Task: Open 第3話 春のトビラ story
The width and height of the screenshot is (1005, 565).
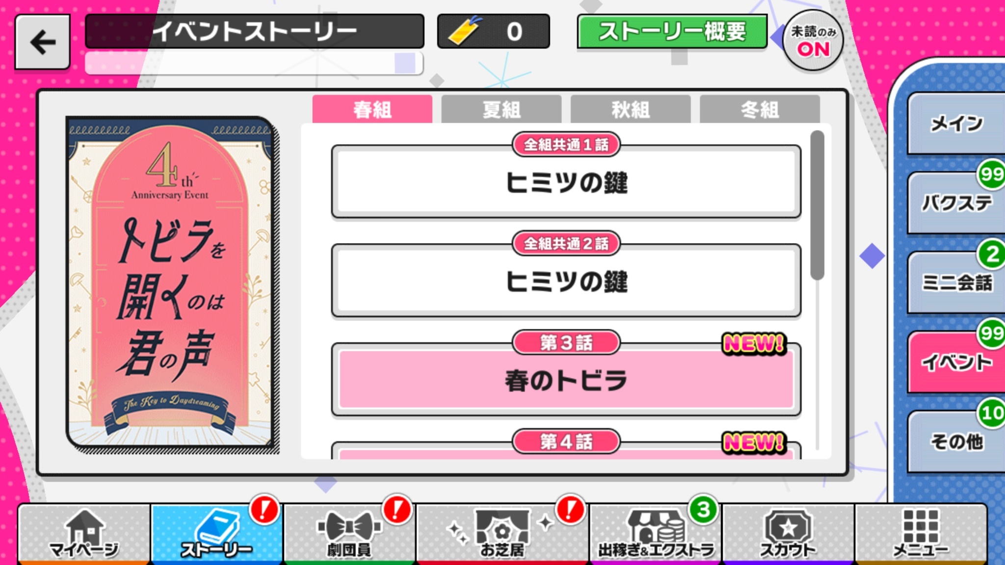Action: 566,380
